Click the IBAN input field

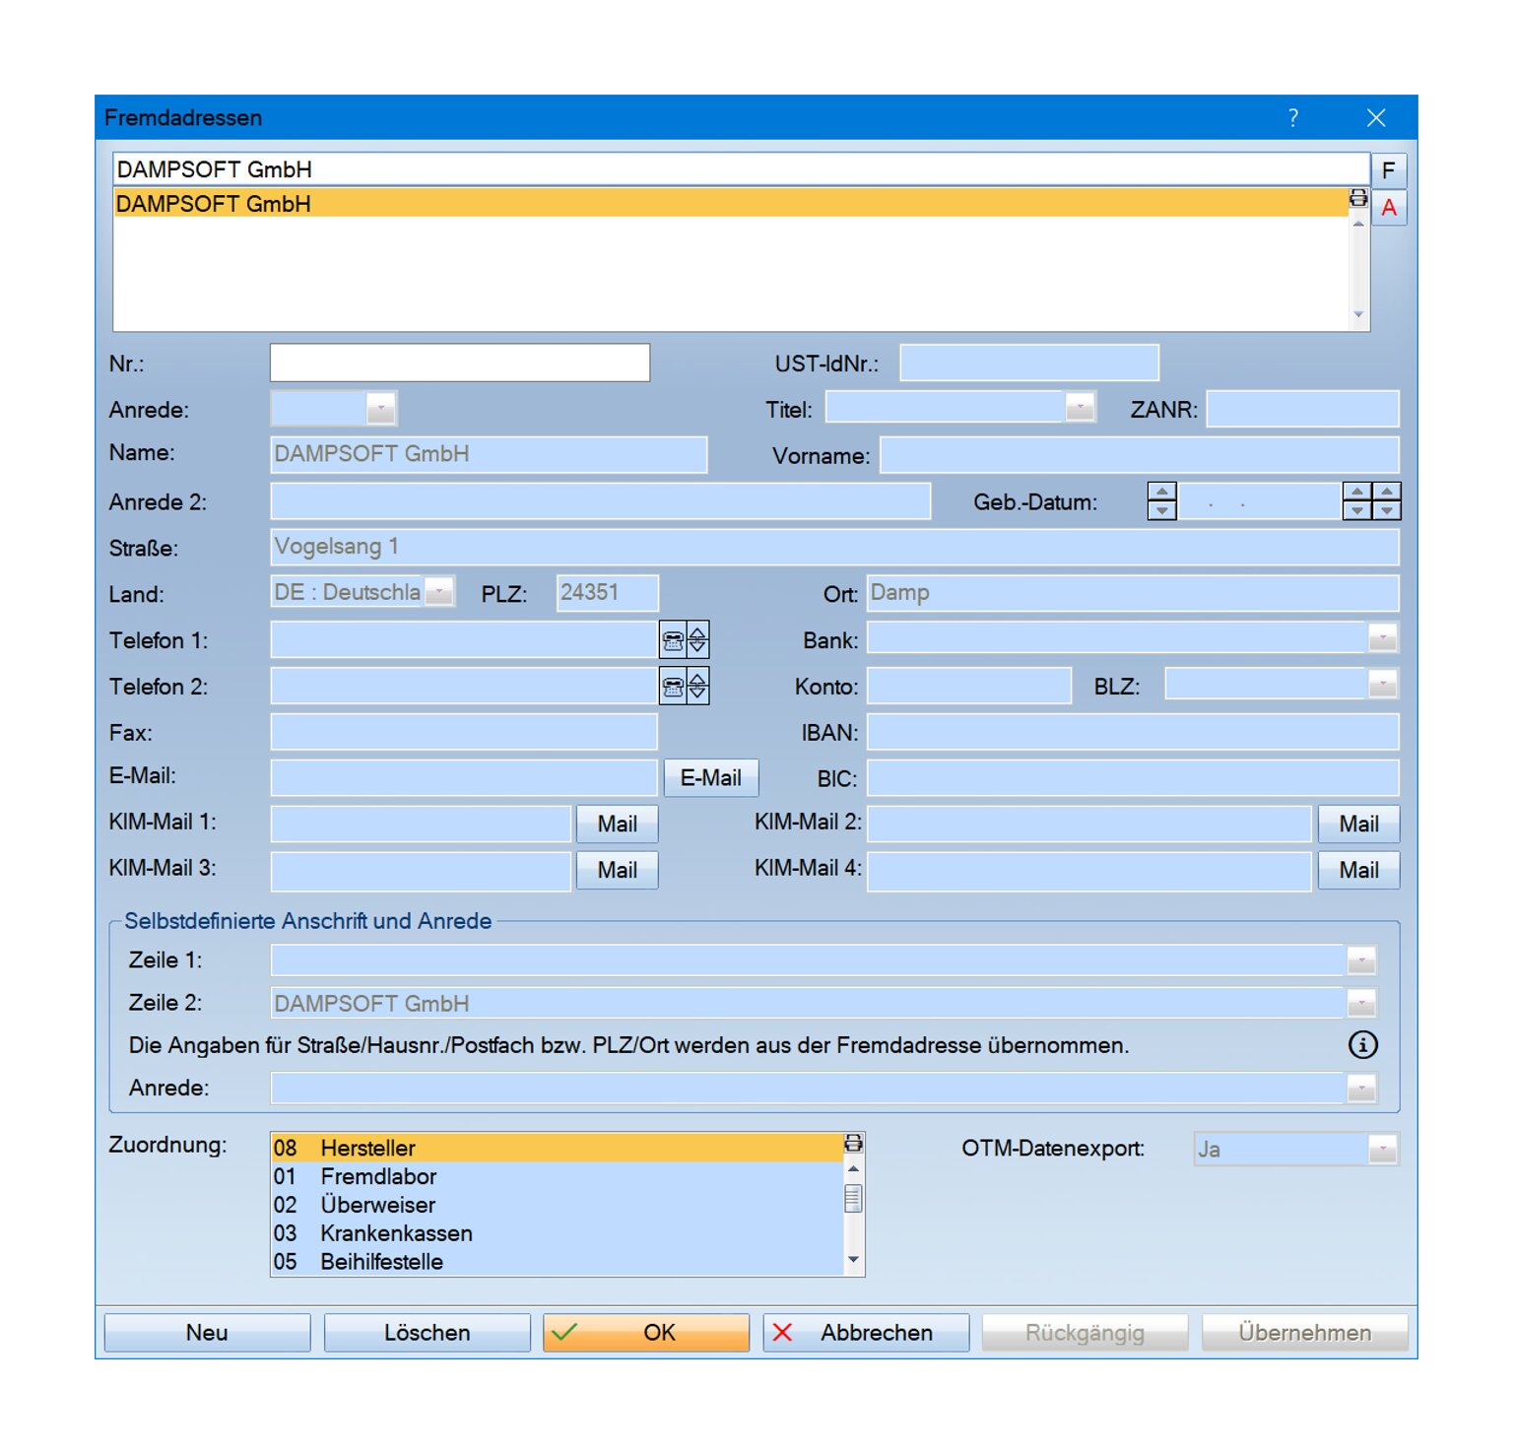click(1133, 732)
